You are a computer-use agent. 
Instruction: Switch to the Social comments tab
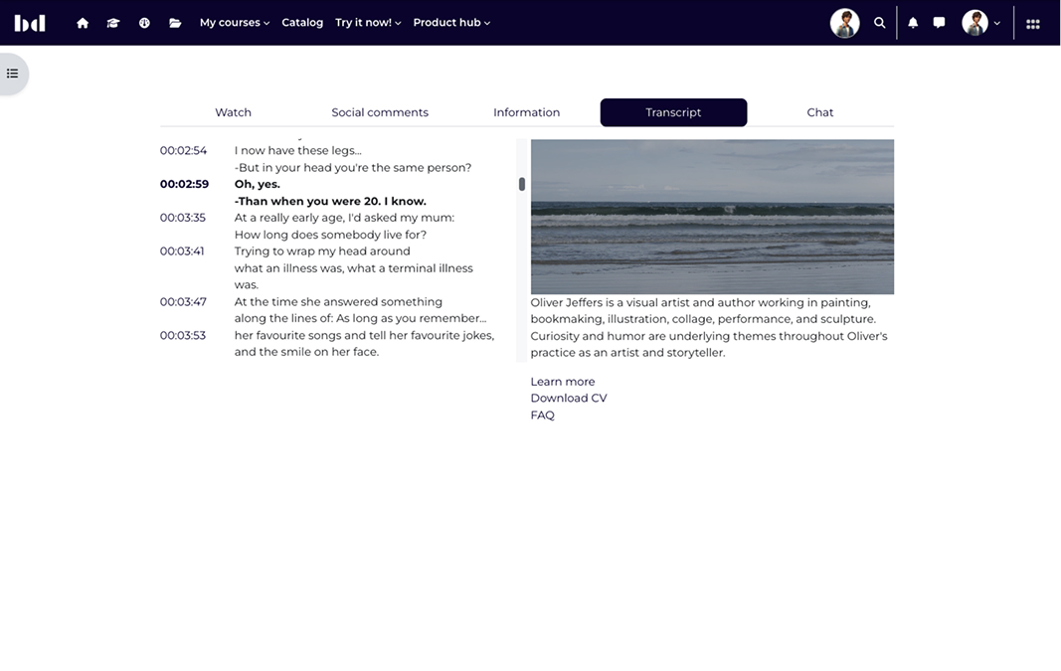click(380, 112)
